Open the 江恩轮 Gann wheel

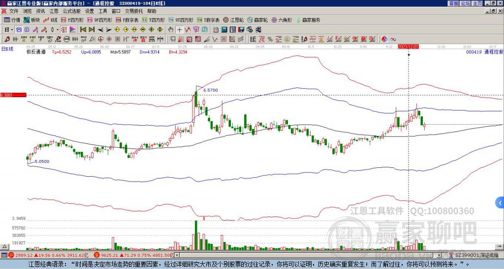(x=233, y=20)
